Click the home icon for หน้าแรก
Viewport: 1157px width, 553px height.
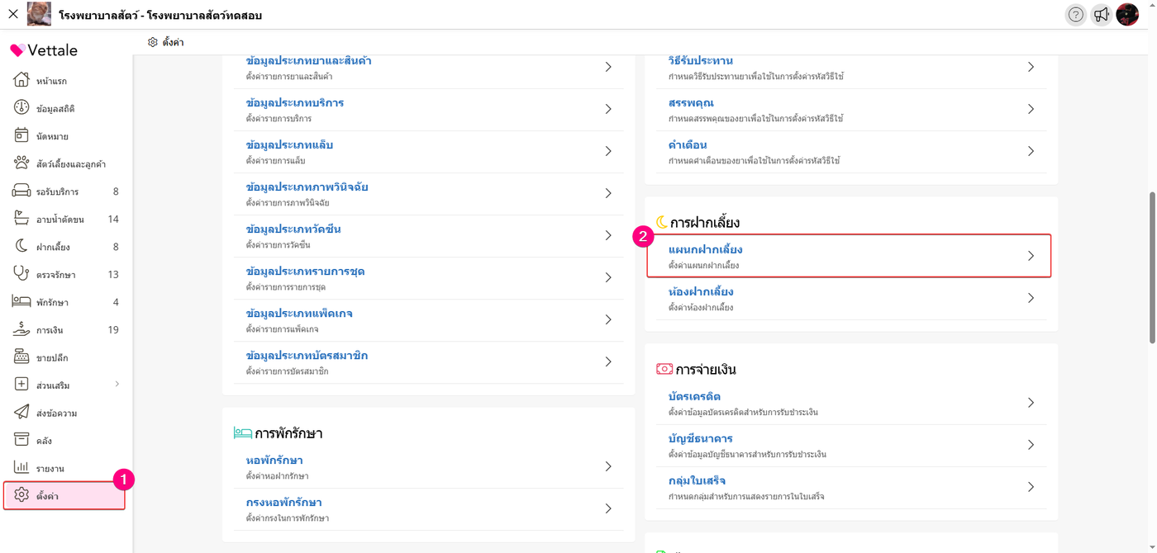tap(21, 81)
